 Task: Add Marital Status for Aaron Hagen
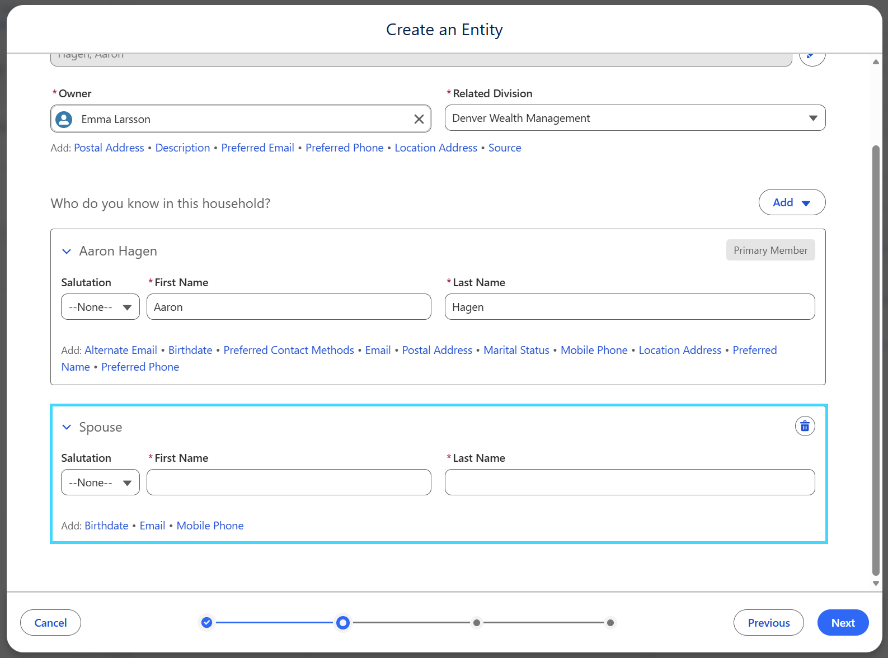pos(516,350)
